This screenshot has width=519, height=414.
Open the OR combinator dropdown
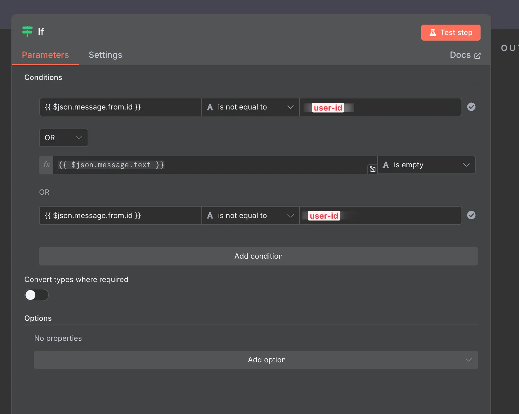(64, 138)
